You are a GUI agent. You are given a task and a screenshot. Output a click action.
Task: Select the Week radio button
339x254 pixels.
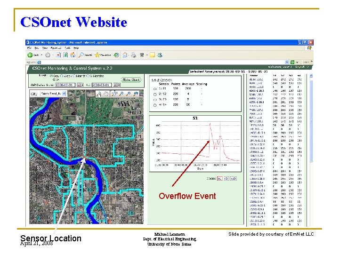coord(62,76)
